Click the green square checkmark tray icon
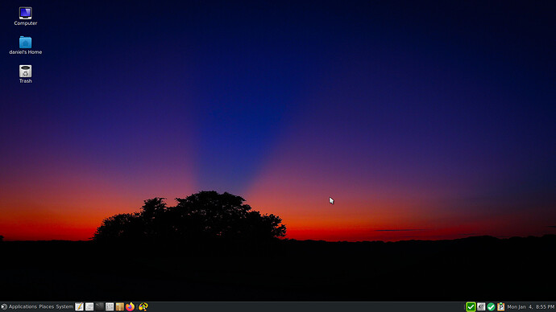 (471, 306)
